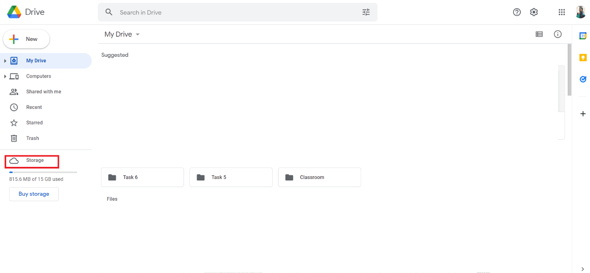Open the Google apps grid icon

pos(562,12)
